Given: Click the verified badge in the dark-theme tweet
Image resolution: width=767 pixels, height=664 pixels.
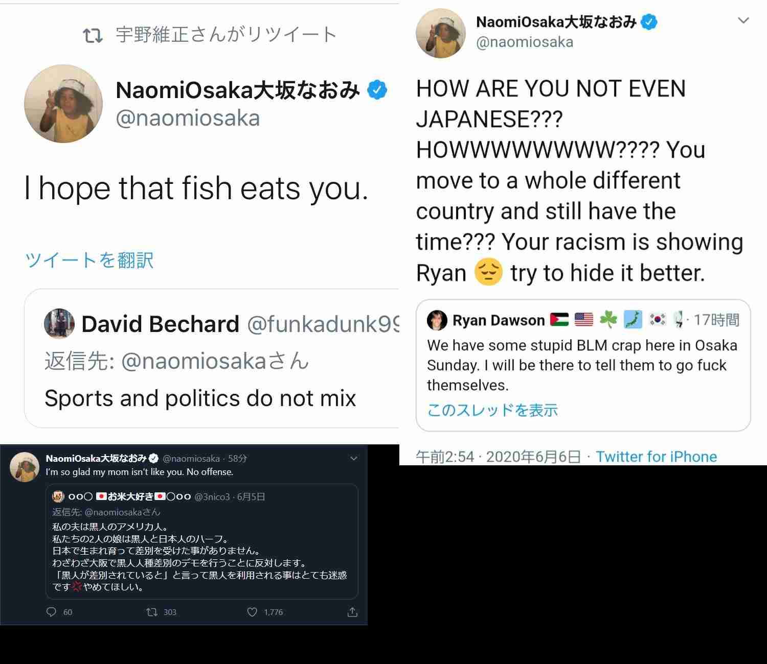Looking at the screenshot, I should pos(153,458).
